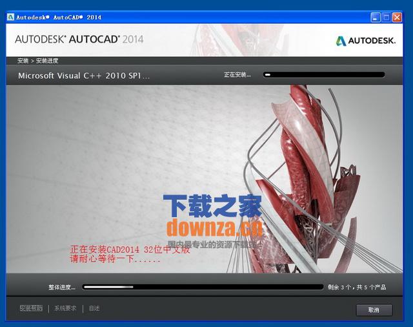Screen dimensions: 413x327
Task: Click the 取消 (Cancel) button
Action: [374, 310]
